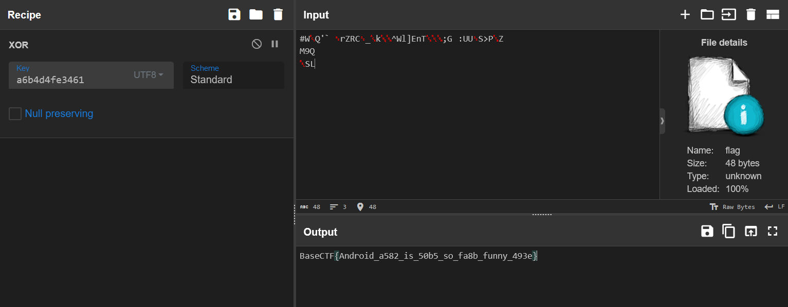This screenshot has height=307, width=788.
Task: Replace input with output
Action: pyautogui.click(x=751, y=231)
